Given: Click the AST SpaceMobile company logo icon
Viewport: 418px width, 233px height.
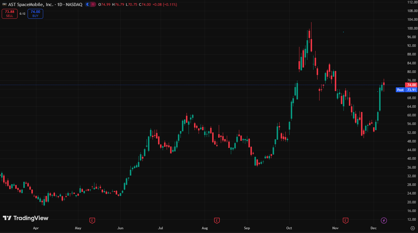Looking at the screenshot, I should click(x=5, y=5).
